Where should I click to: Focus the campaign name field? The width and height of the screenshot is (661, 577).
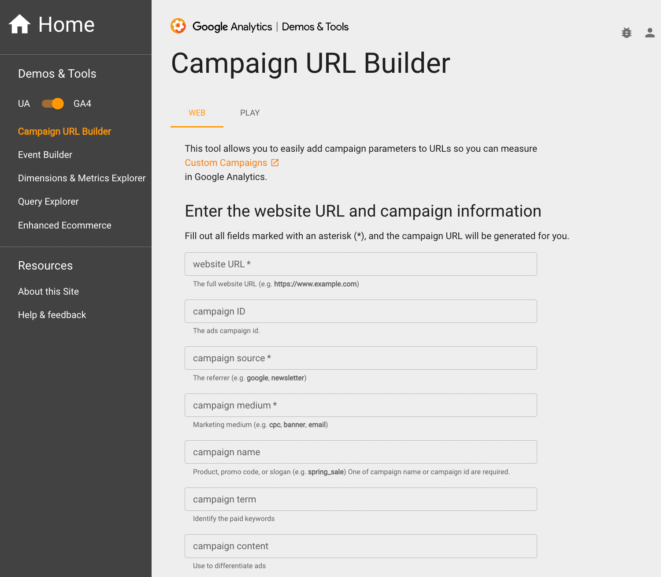[361, 452]
